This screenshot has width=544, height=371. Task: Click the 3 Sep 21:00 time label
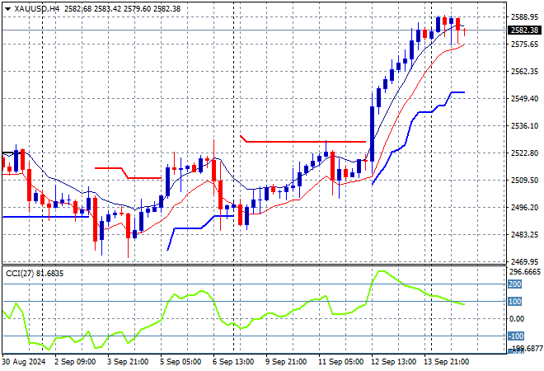click(127, 362)
